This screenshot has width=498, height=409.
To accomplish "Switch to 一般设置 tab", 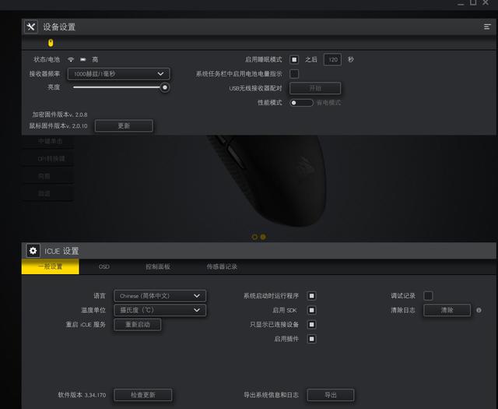I will click(50, 266).
